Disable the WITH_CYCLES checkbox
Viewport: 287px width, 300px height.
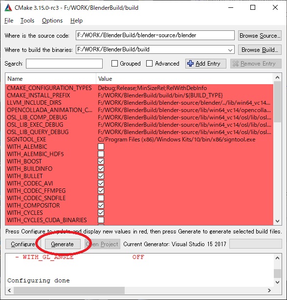click(x=101, y=212)
